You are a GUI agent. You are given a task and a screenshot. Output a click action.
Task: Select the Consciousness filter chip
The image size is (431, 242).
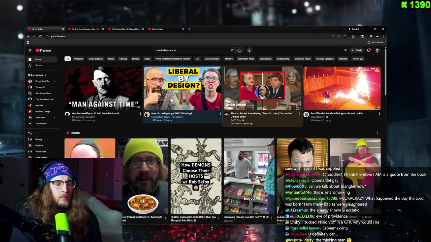click(212, 59)
